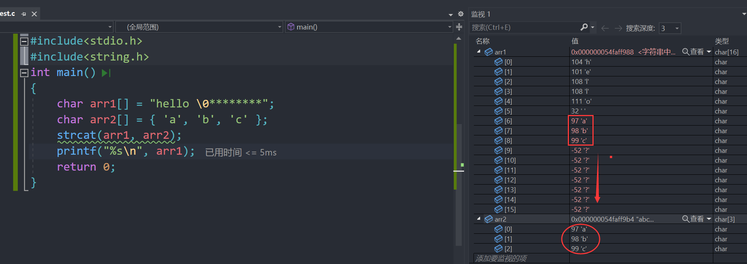Click the arr1 [12] element icon
Image resolution: width=747 pixels, height=264 pixels.
coord(499,180)
